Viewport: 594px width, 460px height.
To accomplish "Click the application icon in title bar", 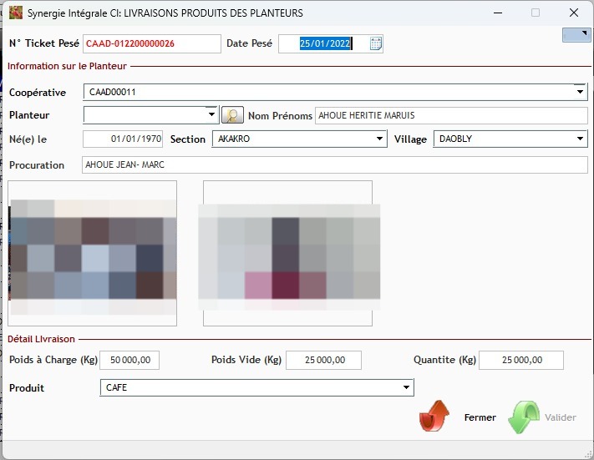I will click(x=14, y=13).
